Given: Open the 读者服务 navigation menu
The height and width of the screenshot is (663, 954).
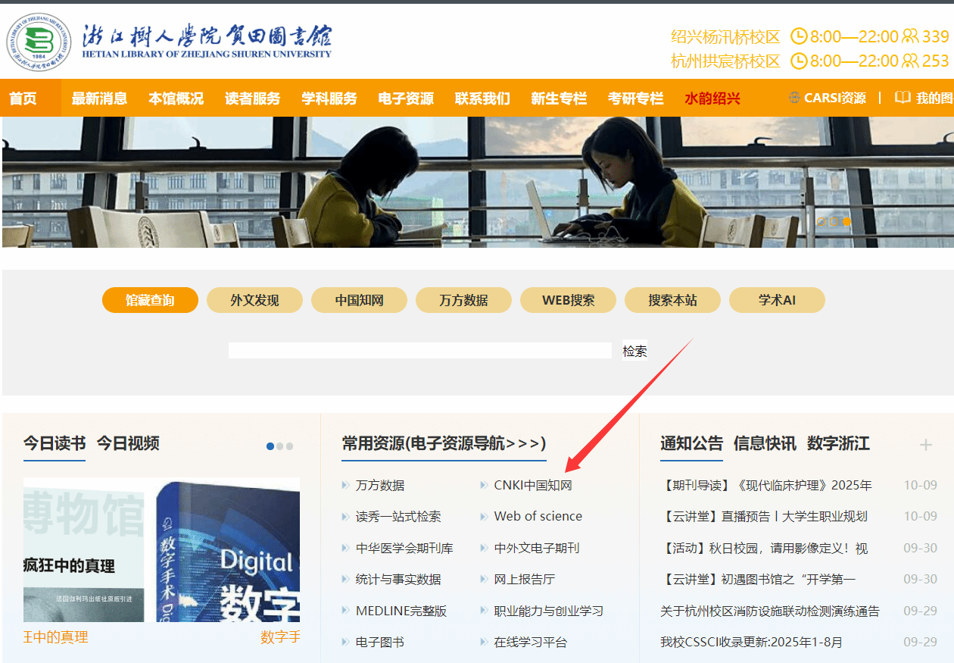Looking at the screenshot, I should click(252, 99).
